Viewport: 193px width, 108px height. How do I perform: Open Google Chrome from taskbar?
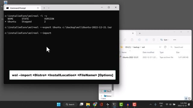coord(95,104)
